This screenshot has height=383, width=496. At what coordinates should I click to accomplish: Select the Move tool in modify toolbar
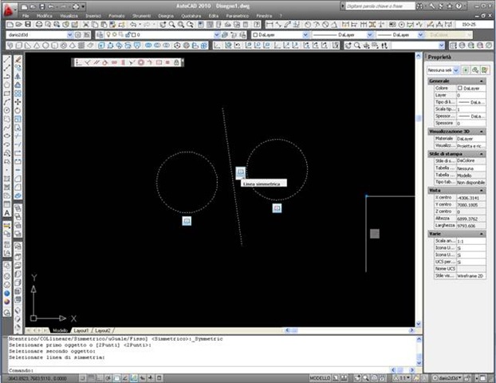[18, 102]
